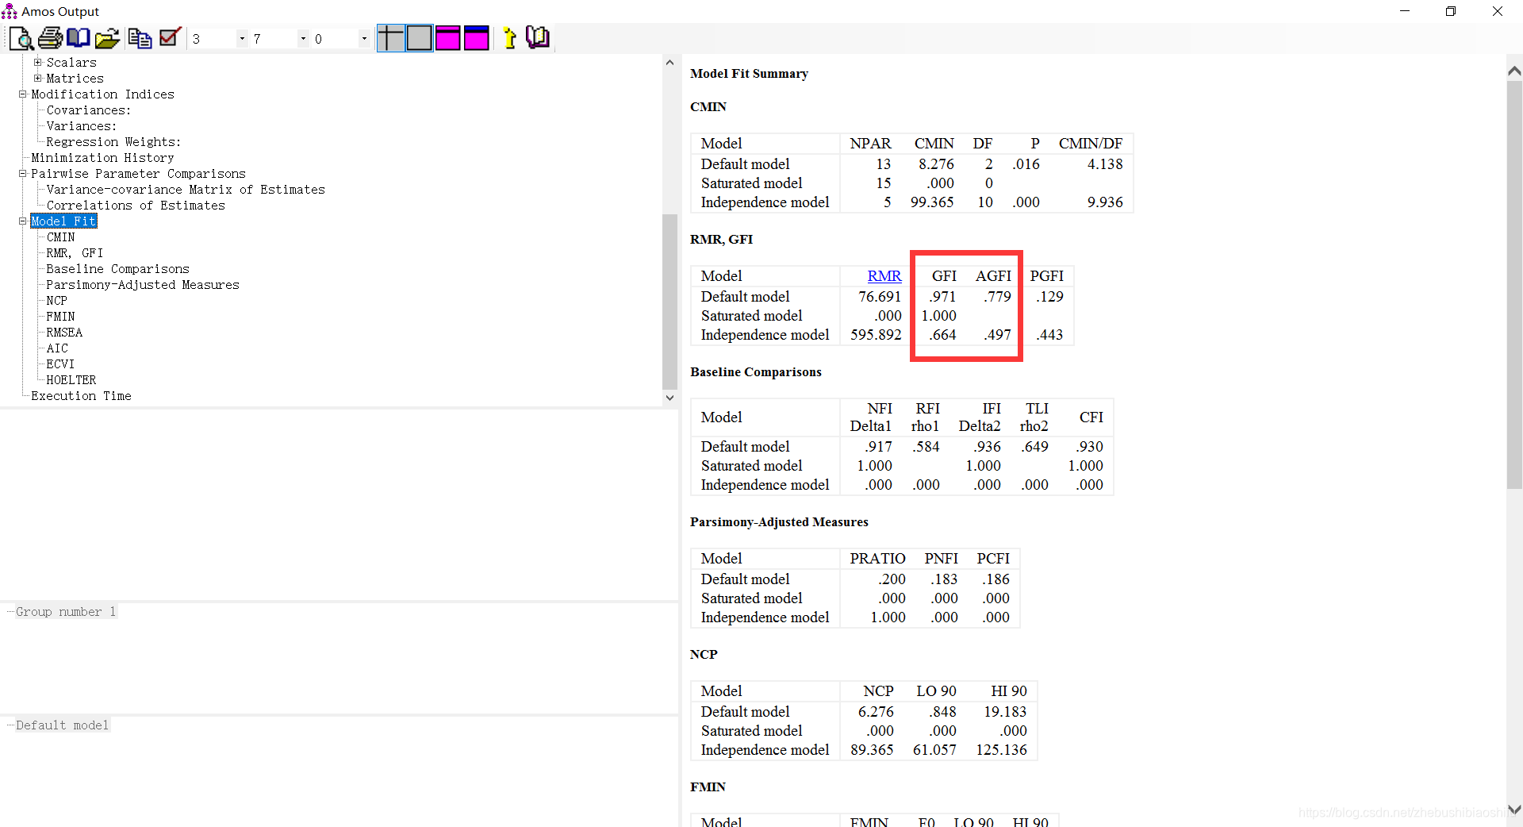
Task: Click the CFI value .930
Action: [x=1089, y=446]
